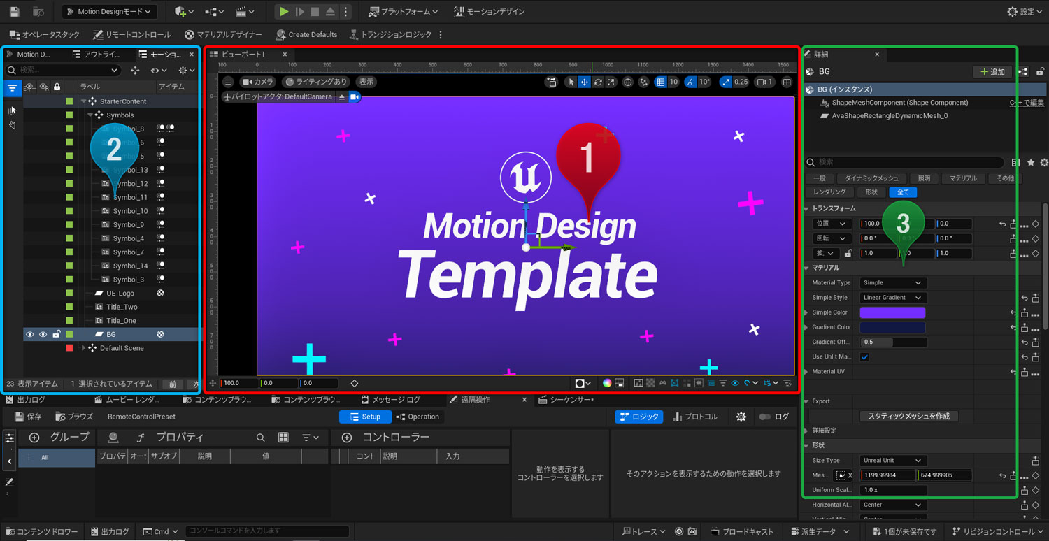
Task: Click the camera options icon near PilotActor
Action: point(355,97)
